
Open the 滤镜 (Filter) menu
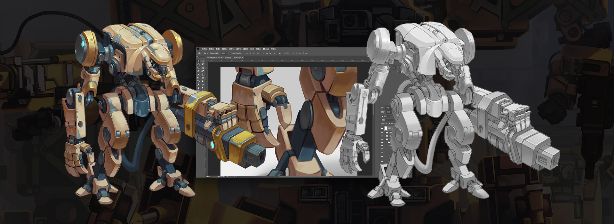click(x=246, y=49)
